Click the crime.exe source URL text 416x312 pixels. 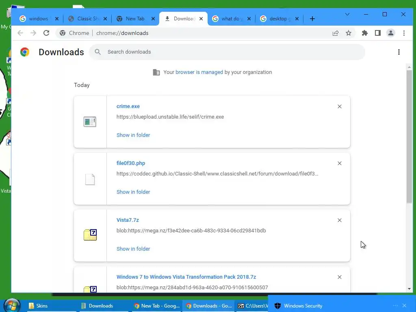170,117
